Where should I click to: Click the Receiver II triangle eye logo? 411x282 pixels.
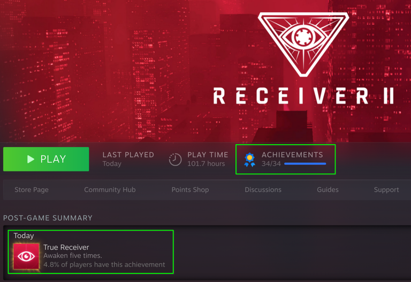[303, 44]
